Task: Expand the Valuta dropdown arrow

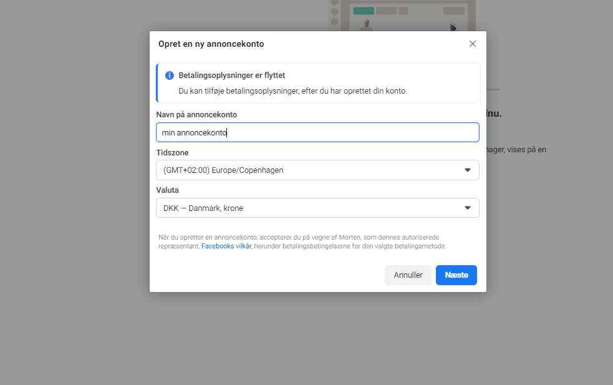Action: [467, 208]
